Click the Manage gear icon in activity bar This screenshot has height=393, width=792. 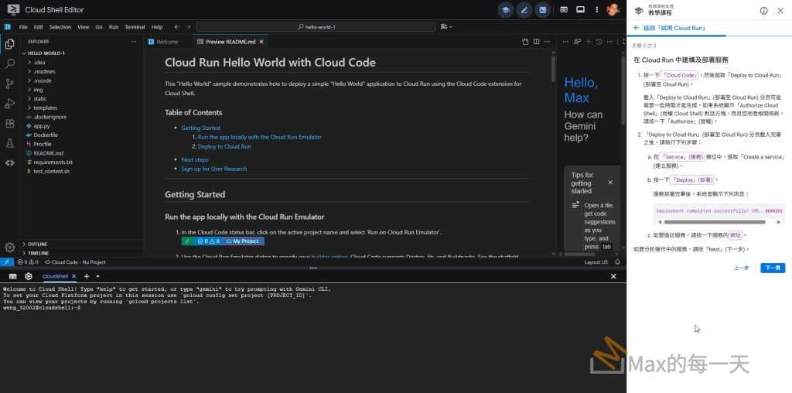(10, 248)
